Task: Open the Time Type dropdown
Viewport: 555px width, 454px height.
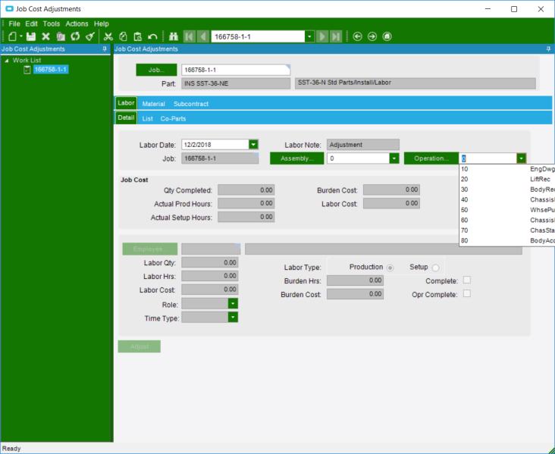Action: coord(233,317)
